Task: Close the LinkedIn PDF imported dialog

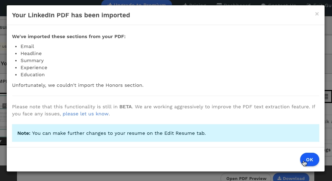Action: click(x=317, y=14)
